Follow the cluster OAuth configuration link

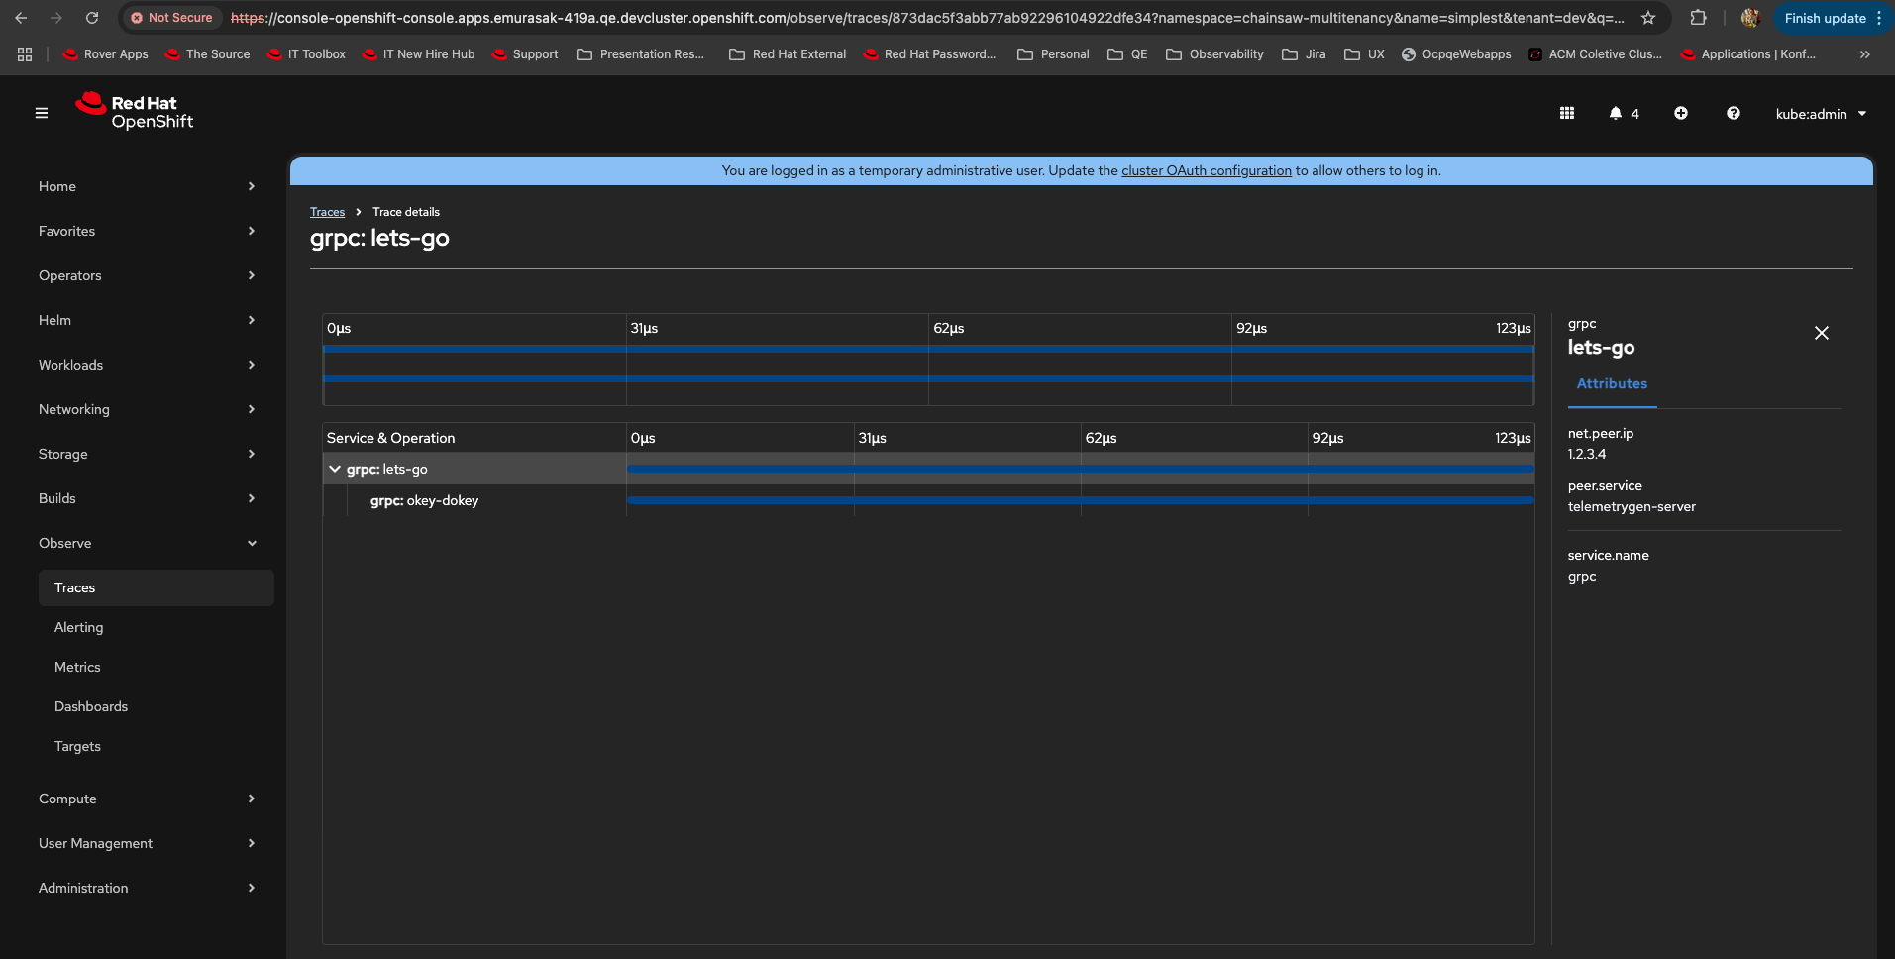point(1206,170)
